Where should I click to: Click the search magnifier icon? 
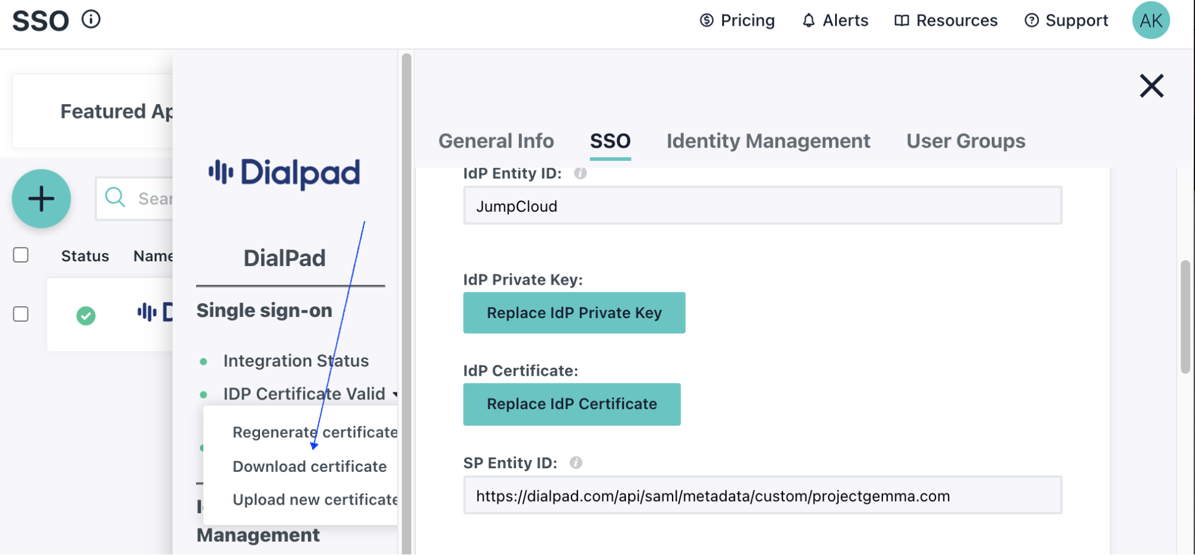tap(115, 197)
